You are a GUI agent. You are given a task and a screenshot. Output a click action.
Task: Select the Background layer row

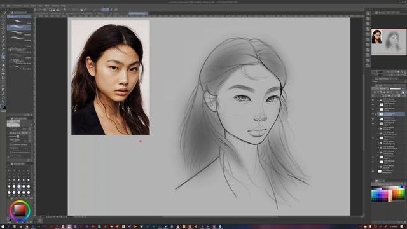click(x=391, y=172)
